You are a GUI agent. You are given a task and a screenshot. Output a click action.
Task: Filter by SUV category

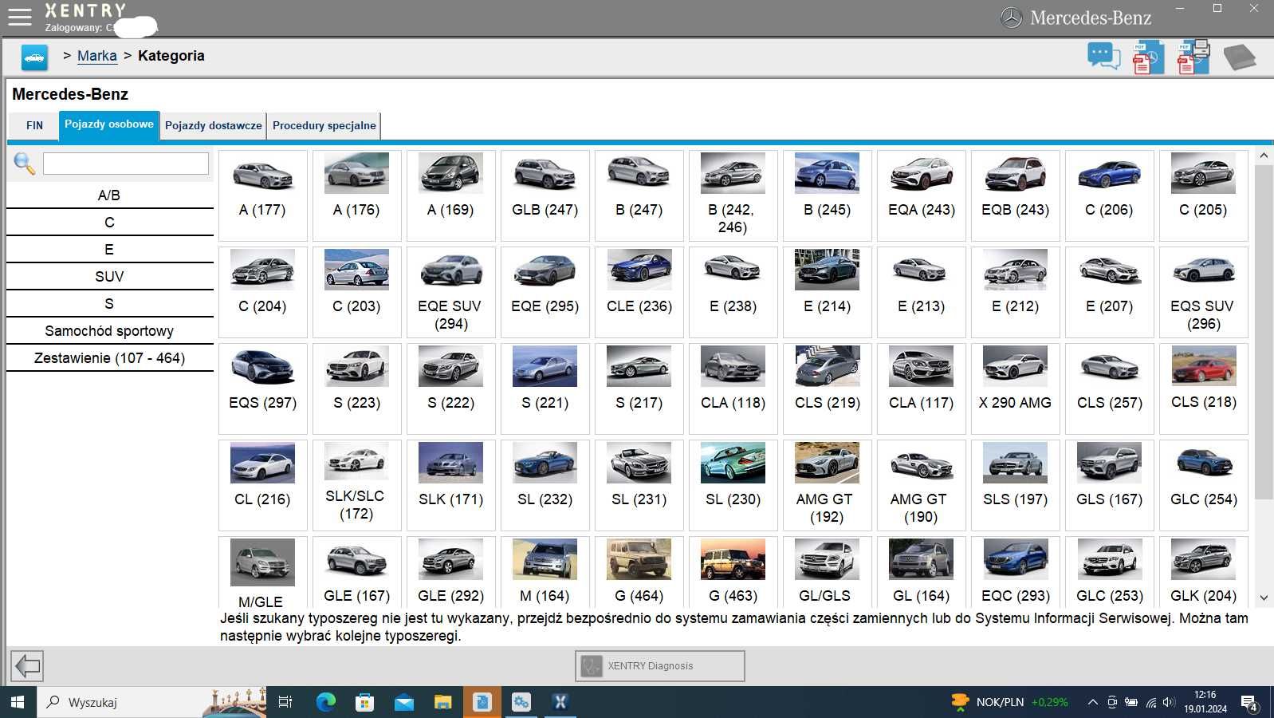point(109,277)
